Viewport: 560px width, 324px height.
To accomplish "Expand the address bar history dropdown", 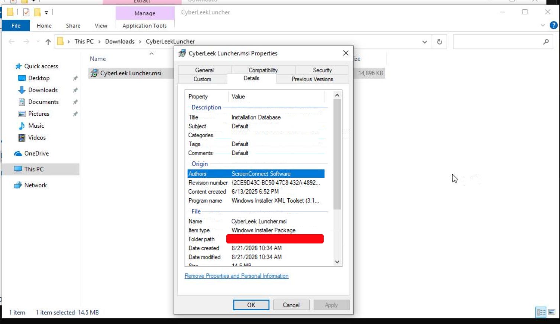I will [x=424, y=42].
